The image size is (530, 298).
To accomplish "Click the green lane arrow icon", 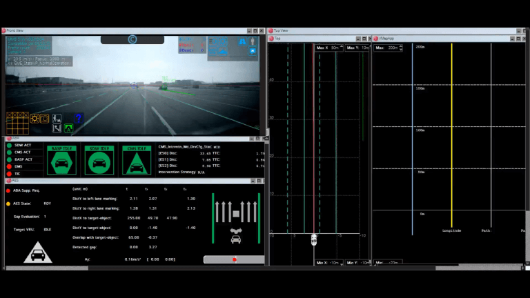I will (x=68, y=128).
